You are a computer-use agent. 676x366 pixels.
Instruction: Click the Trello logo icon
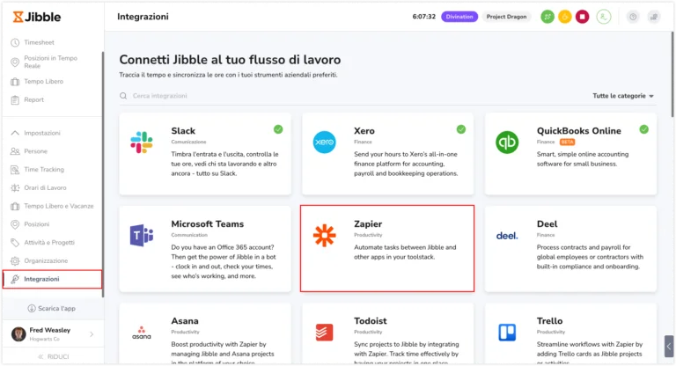pyautogui.click(x=507, y=333)
